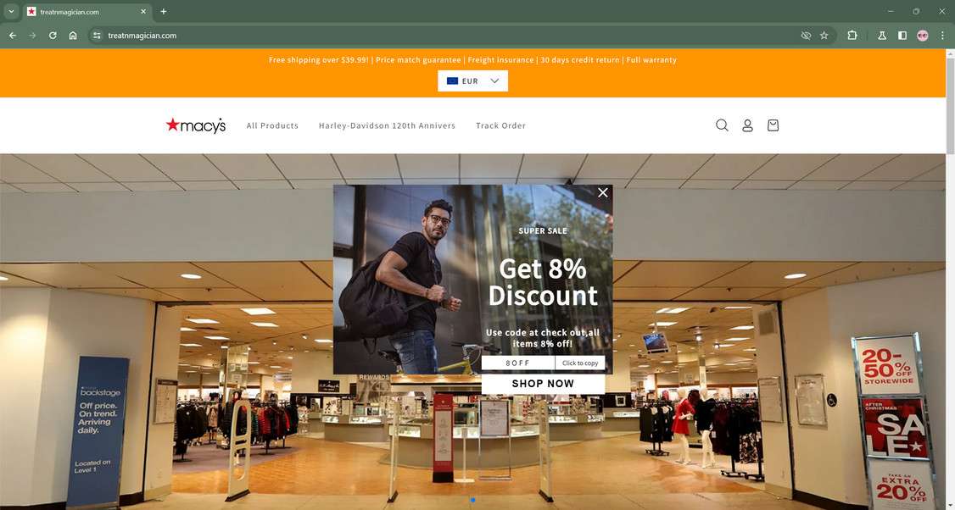Open the site search icon
Screen dimensions: 955x510
[722, 125]
